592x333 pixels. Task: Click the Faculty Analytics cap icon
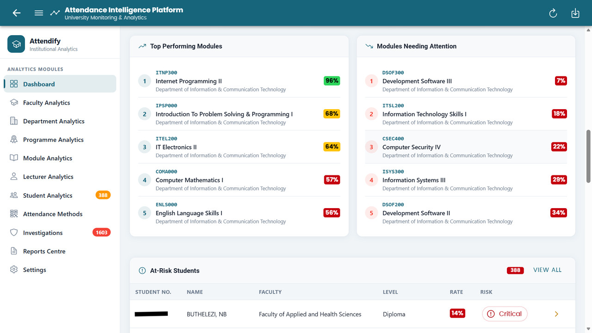tap(14, 102)
